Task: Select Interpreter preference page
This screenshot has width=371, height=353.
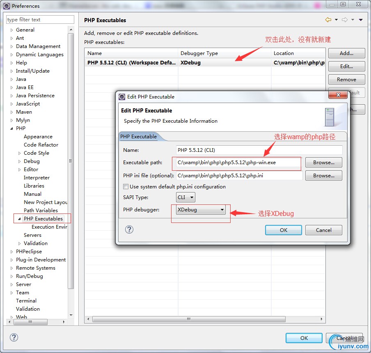Action: pyautogui.click(x=37, y=177)
